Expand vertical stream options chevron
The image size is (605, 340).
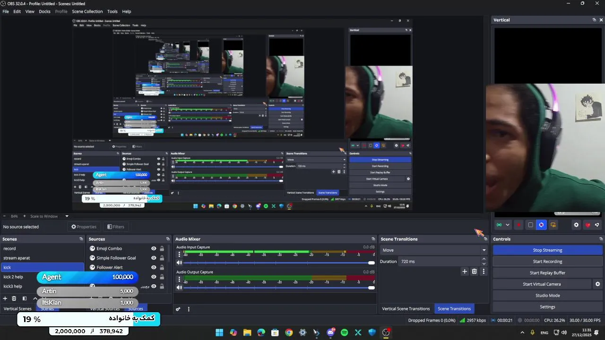(x=508, y=225)
